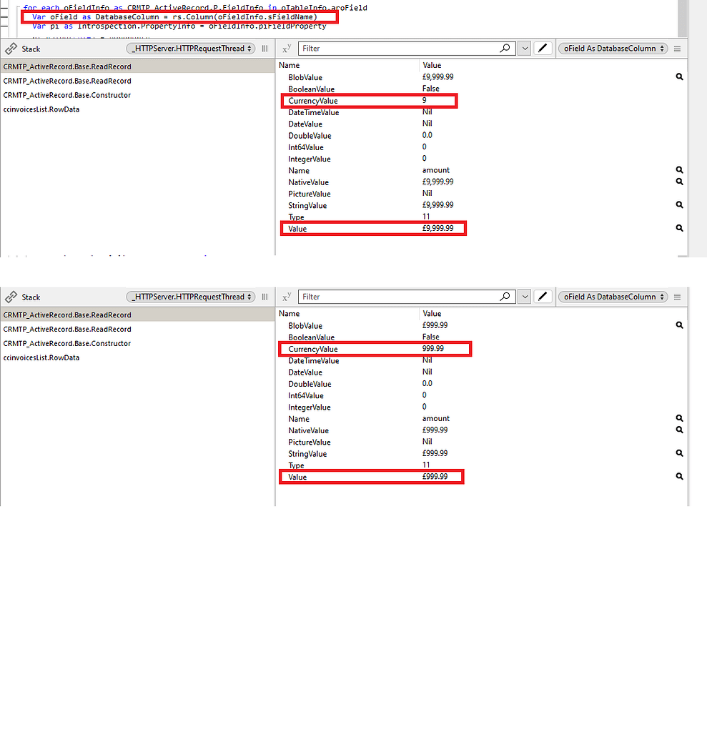Click the xʸ icon in the lower variables panel
The height and width of the screenshot is (732, 707).
pos(286,296)
